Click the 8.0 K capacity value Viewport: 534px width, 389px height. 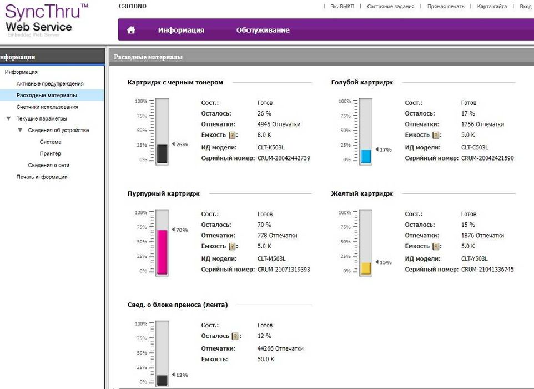(264, 135)
